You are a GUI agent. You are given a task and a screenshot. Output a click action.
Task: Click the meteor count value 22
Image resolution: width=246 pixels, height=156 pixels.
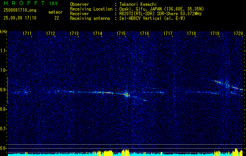[x=57, y=18]
